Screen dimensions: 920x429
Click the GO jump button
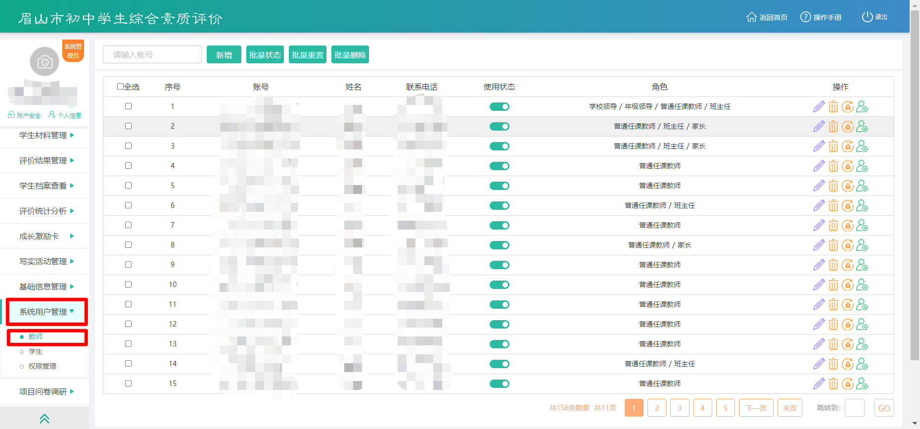pos(884,408)
